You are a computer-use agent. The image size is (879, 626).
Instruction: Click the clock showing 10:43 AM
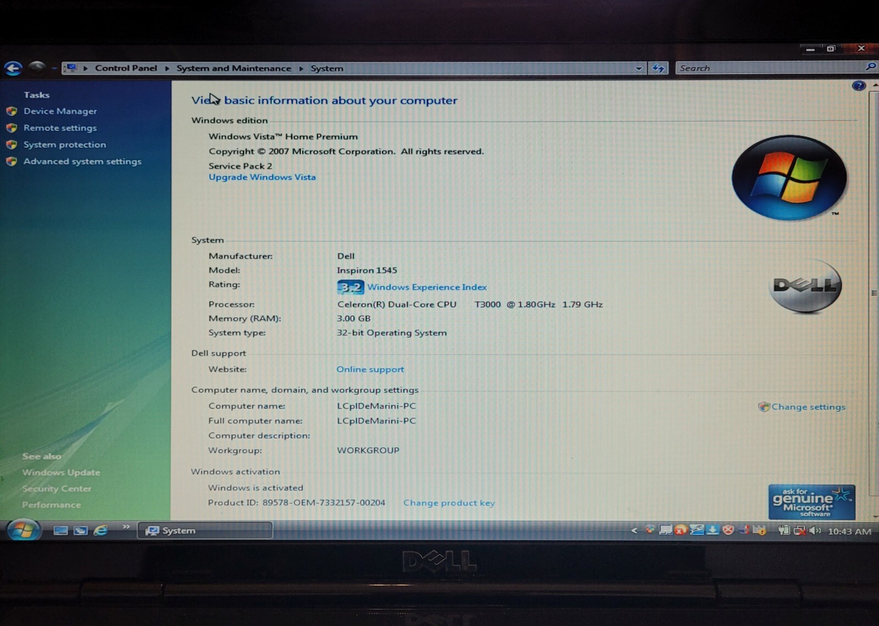[849, 532]
